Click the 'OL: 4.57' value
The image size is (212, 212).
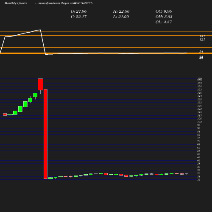(164, 22)
